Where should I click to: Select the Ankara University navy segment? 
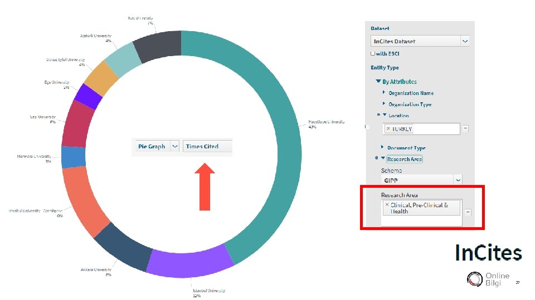click(123, 247)
